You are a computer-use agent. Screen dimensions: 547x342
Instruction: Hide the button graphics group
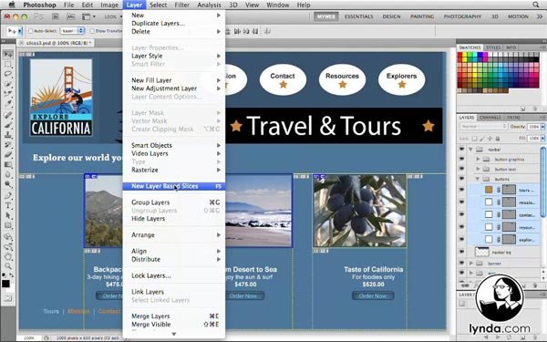(x=462, y=159)
